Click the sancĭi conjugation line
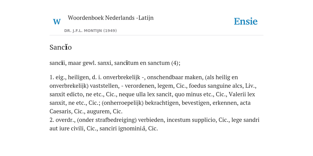This screenshot has width=313, height=156. pyautogui.click(x=115, y=63)
